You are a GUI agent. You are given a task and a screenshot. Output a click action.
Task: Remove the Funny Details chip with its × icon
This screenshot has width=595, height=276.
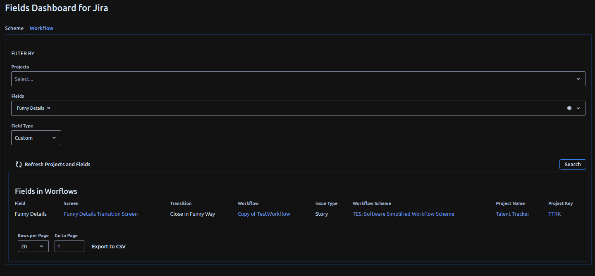[48, 108]
